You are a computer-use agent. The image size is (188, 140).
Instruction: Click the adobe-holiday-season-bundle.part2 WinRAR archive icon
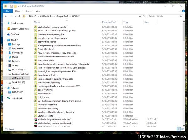point(36,123)
